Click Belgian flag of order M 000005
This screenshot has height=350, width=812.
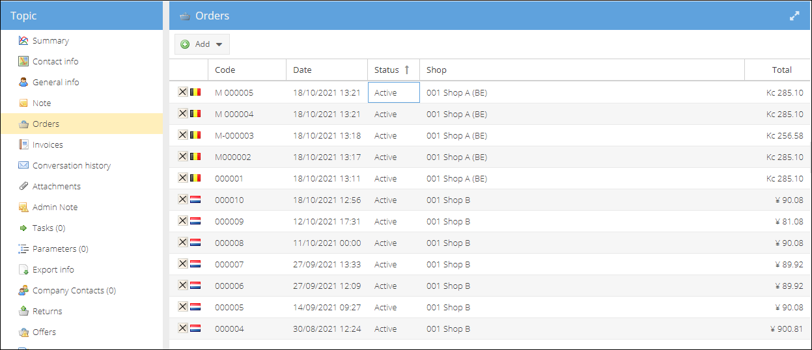pos(195,92)
